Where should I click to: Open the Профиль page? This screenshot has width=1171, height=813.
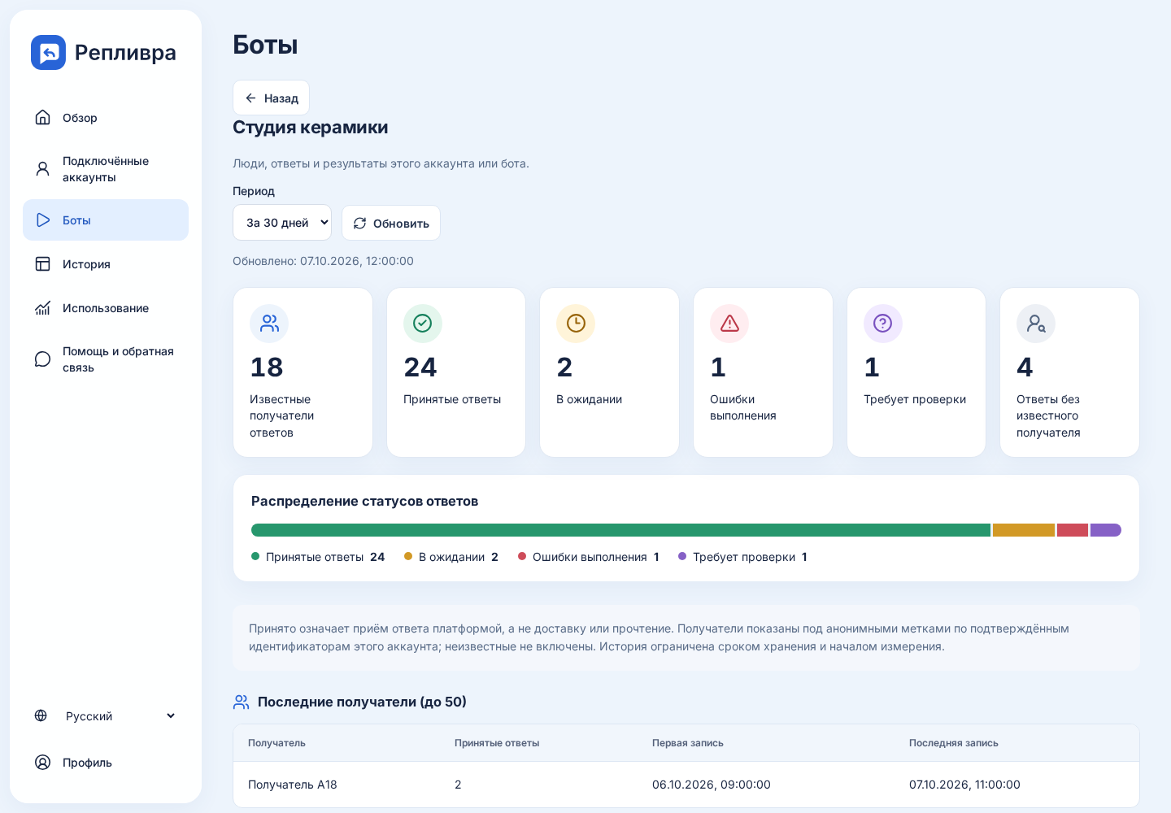click(106, 763)
